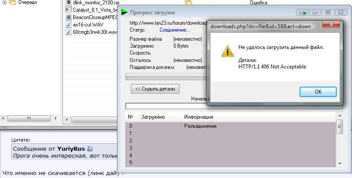The width and height of the screenshot is (352, 178).
Task: Click the Информация column header
Action: click(x=199, y=117)
